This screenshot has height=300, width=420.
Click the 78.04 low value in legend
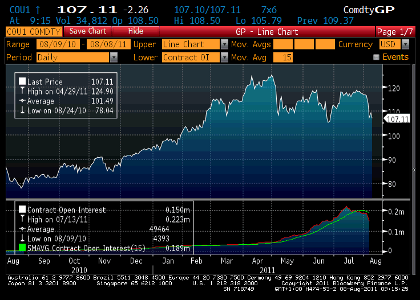pos(104,110)
